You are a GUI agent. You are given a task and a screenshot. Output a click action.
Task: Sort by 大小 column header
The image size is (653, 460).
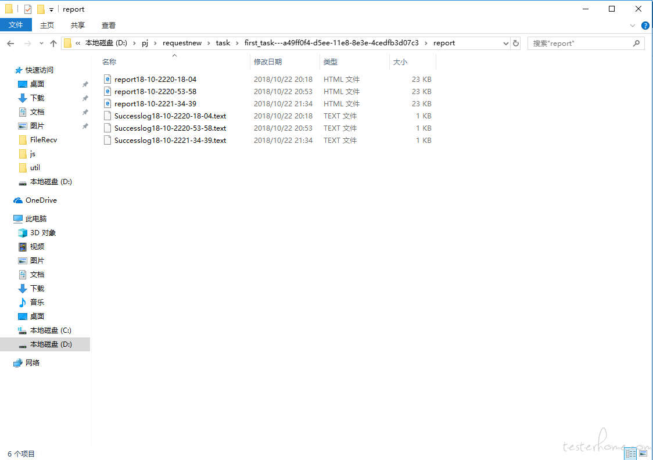click(400, 62)
